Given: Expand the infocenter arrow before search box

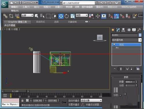Looking at the screenshot, I should [x=61, y=3].
